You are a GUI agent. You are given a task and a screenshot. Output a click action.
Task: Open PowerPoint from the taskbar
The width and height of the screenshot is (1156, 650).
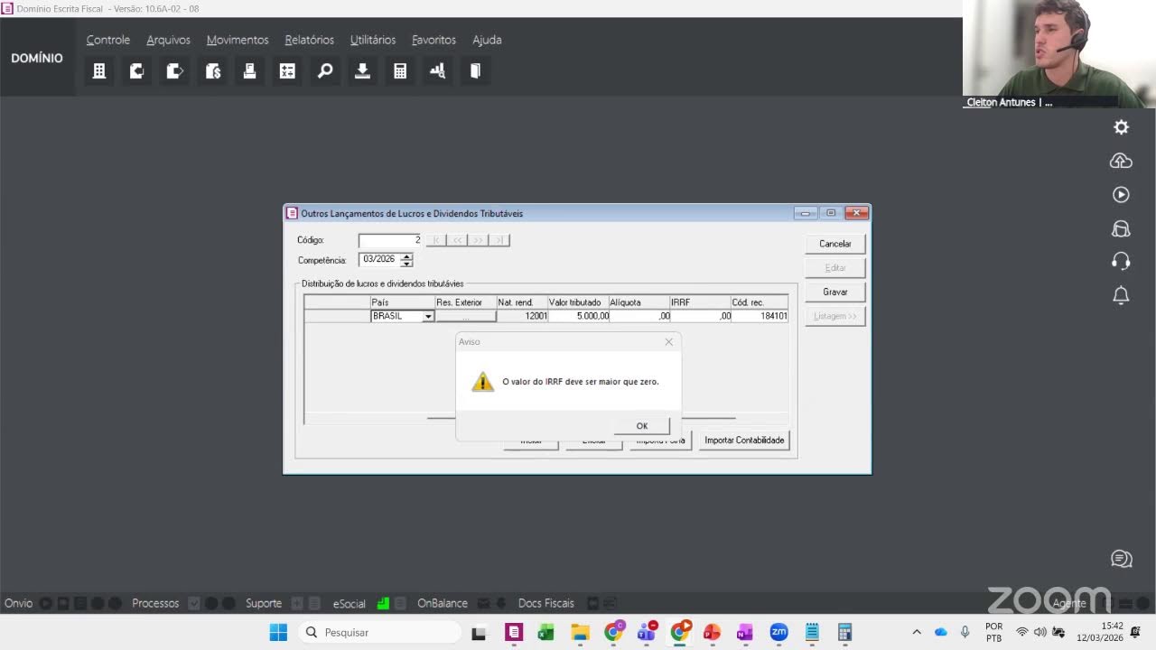(x=712, y=632)
